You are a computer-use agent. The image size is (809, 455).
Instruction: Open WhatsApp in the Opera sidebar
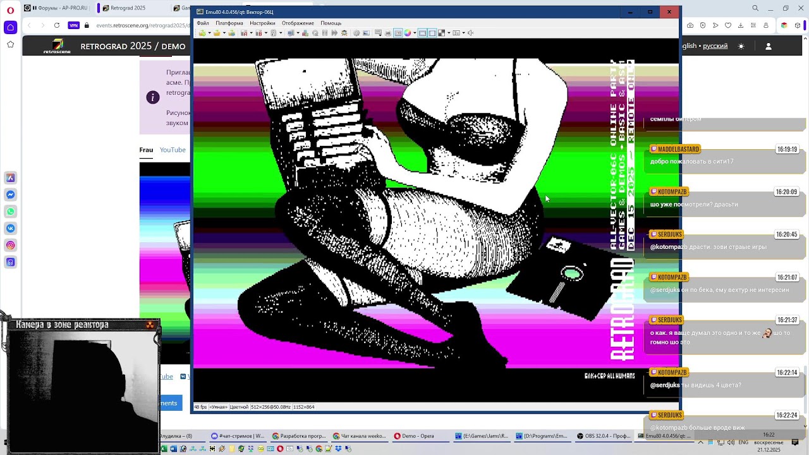(11, 212)
